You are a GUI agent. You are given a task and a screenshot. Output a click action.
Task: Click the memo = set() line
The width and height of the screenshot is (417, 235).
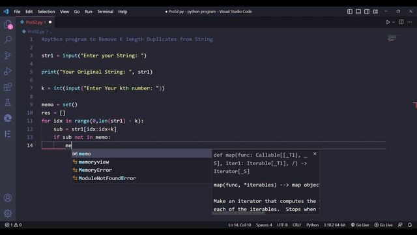[x=59, y=104]
